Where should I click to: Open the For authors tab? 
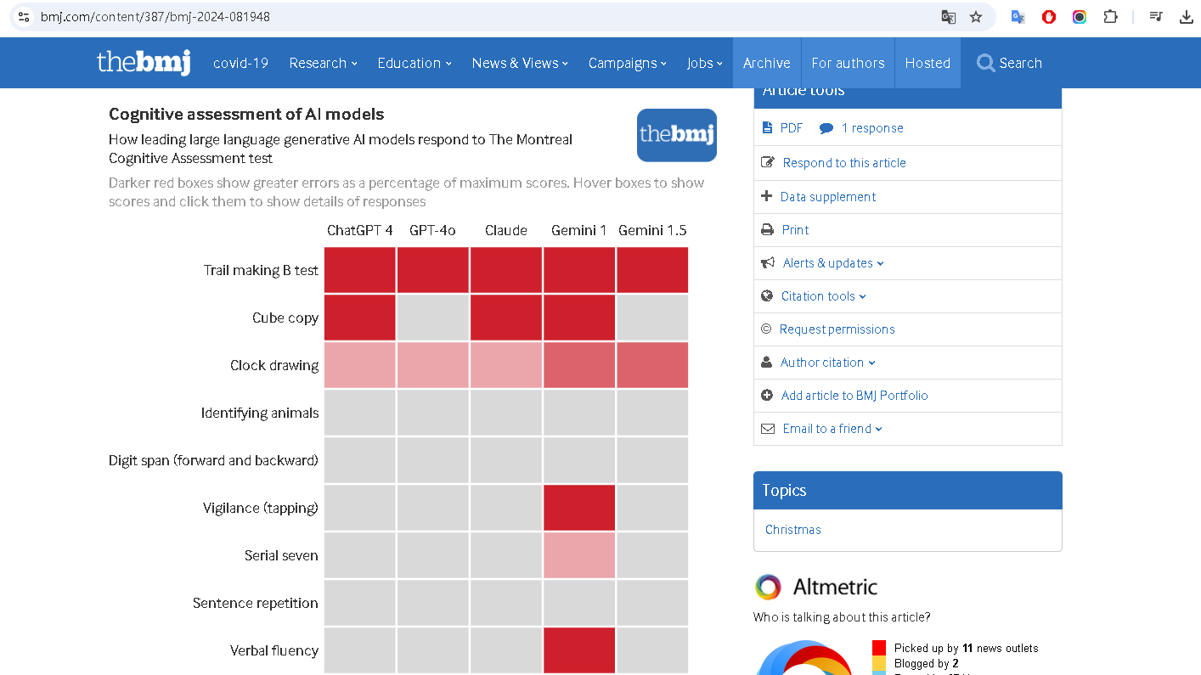[848, 63]
